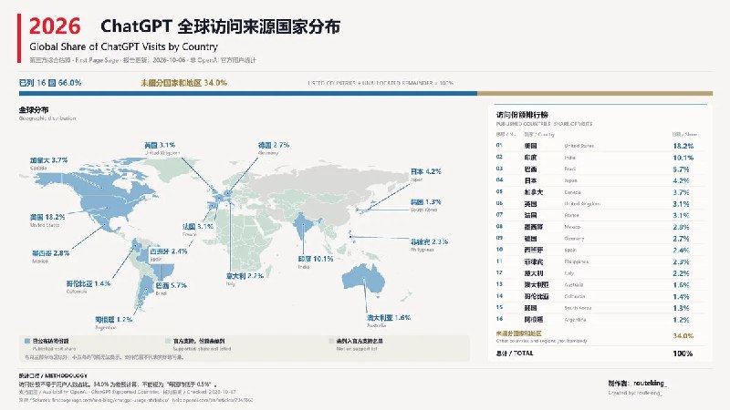The height and width of the screenshot is (410, 730).
Task: Click the blue 'Published visit share' legend swatch
Action: [x=27, y=341]
